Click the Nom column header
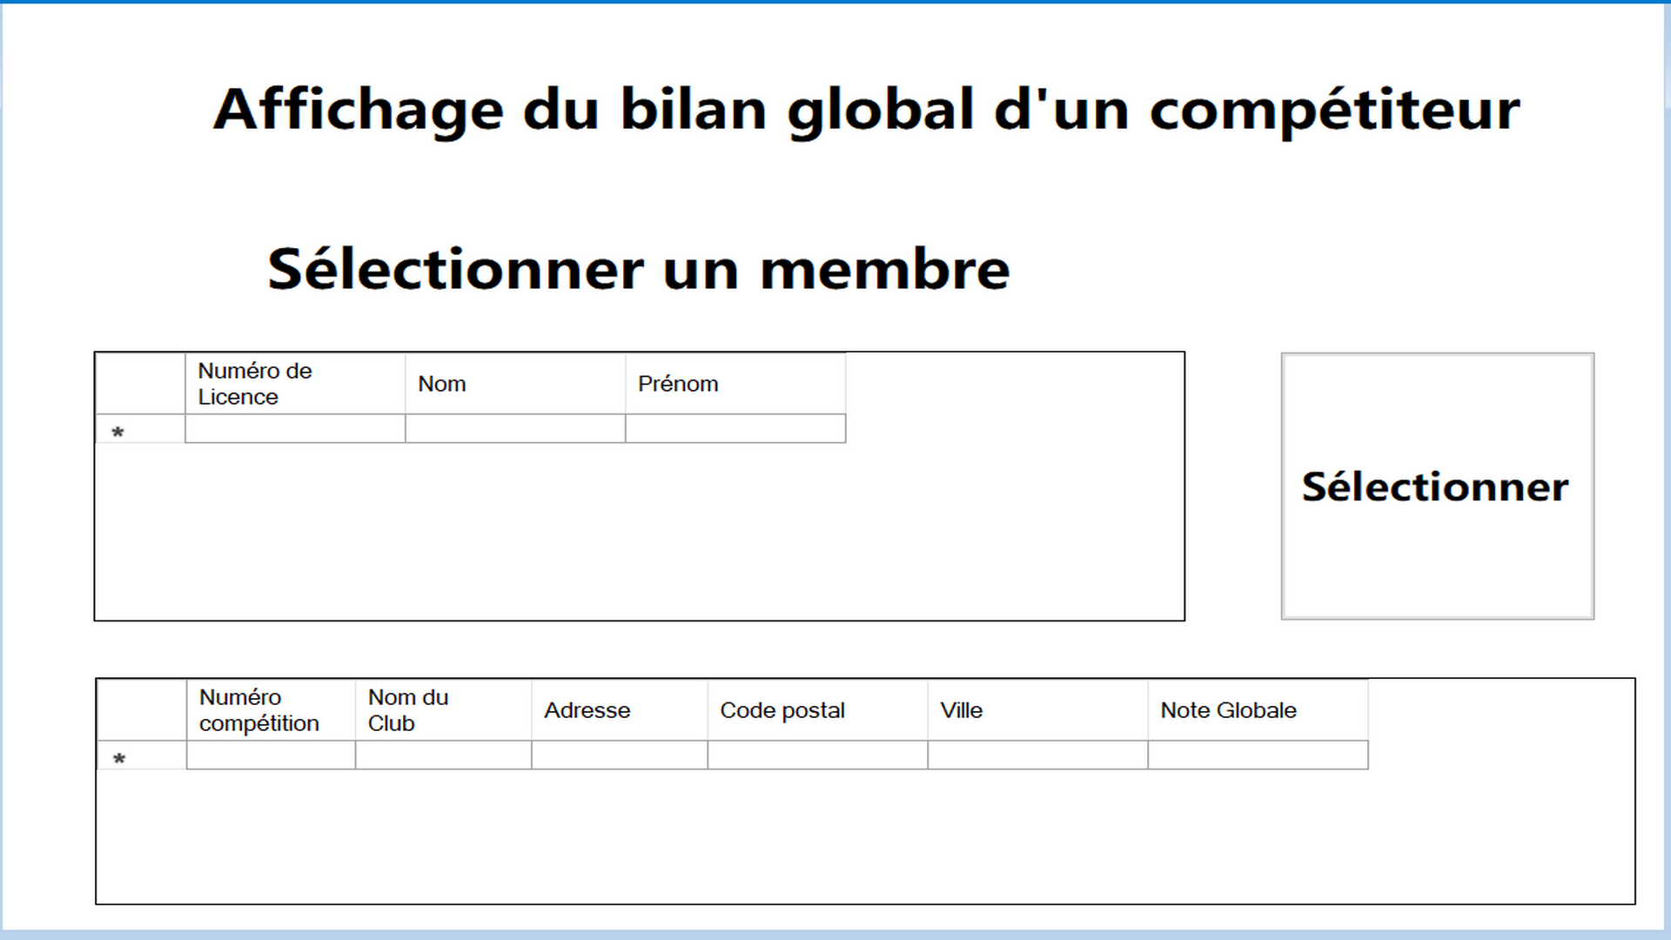The image size is (1671, 940). [x=514, y=384]
